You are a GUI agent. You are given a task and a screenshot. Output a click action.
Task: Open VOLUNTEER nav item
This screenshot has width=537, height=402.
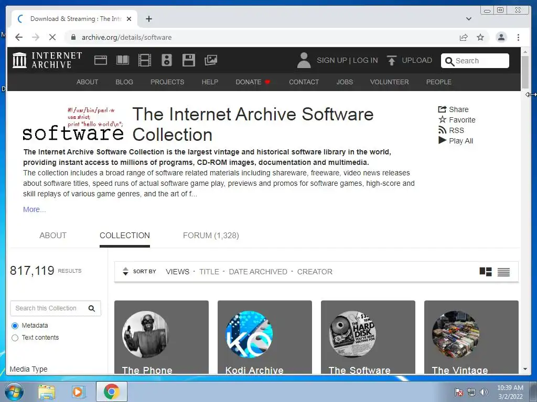(x=390, y=82)
